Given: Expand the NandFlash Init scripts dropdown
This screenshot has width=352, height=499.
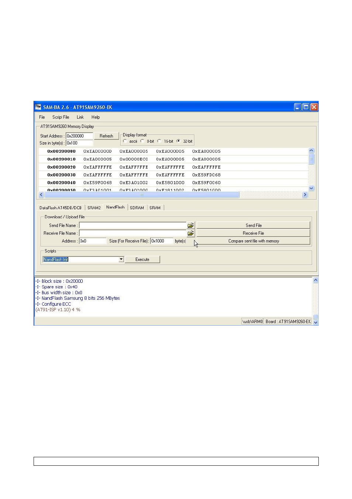Looking at the screenshot, I should 121,259.
